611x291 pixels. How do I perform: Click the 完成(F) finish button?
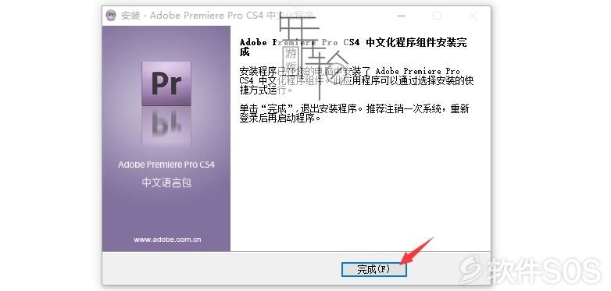click(373, 269)
